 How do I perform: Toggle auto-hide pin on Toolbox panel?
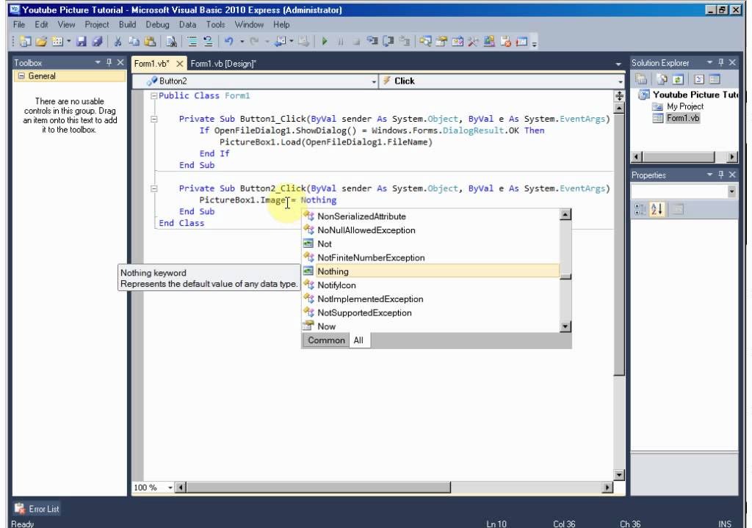point(109,62)
